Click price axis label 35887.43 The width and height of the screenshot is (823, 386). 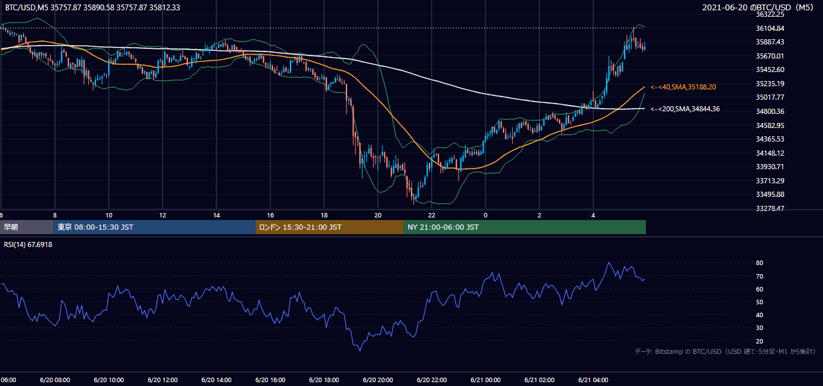tap(770, 42)
